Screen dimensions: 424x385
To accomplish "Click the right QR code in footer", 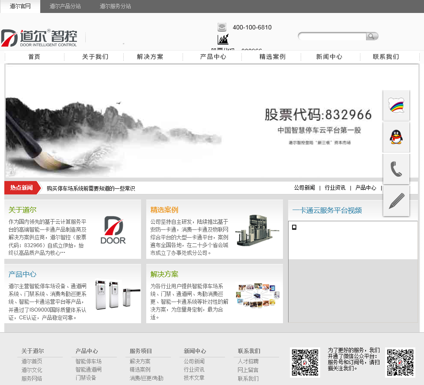I will click(x=400, y=363).
